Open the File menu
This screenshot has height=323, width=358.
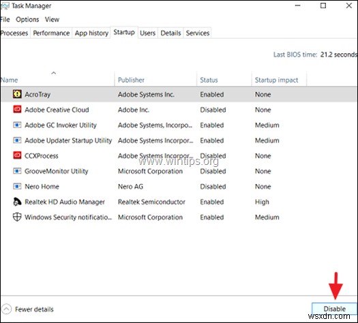pos(5,20)
